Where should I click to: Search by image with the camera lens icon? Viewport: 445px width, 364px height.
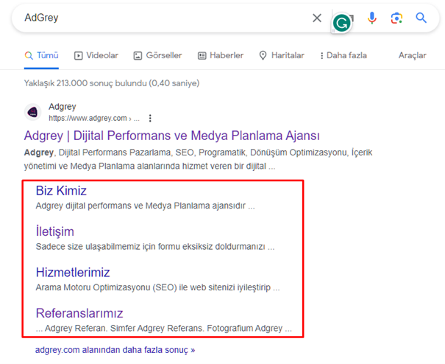396,18
